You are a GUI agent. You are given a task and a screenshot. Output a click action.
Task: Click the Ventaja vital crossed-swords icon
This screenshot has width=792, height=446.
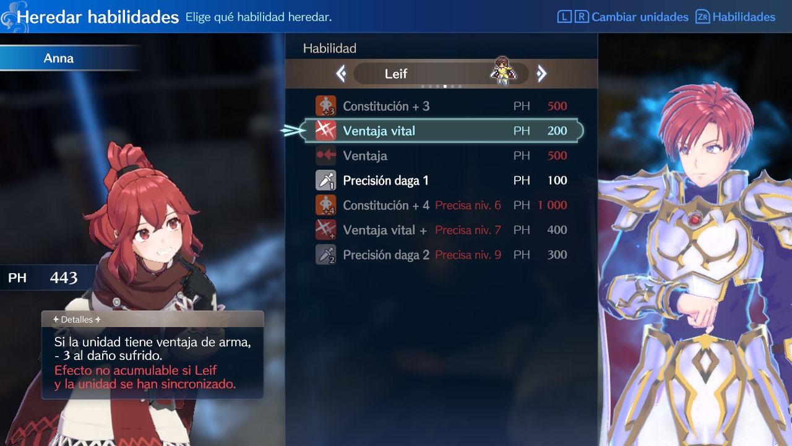click(x=326, y=131)
